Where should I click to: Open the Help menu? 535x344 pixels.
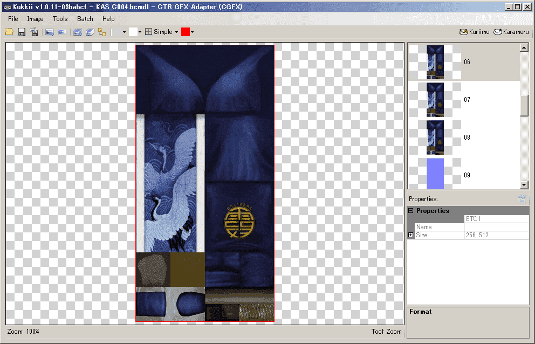tap(108, 19)
